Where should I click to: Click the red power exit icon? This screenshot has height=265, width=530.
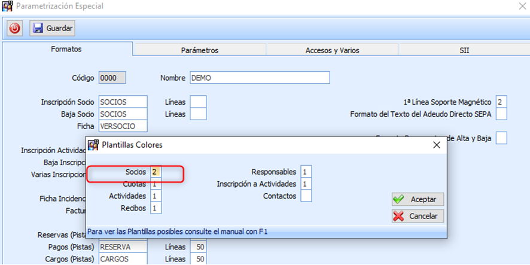pos(15,28)
